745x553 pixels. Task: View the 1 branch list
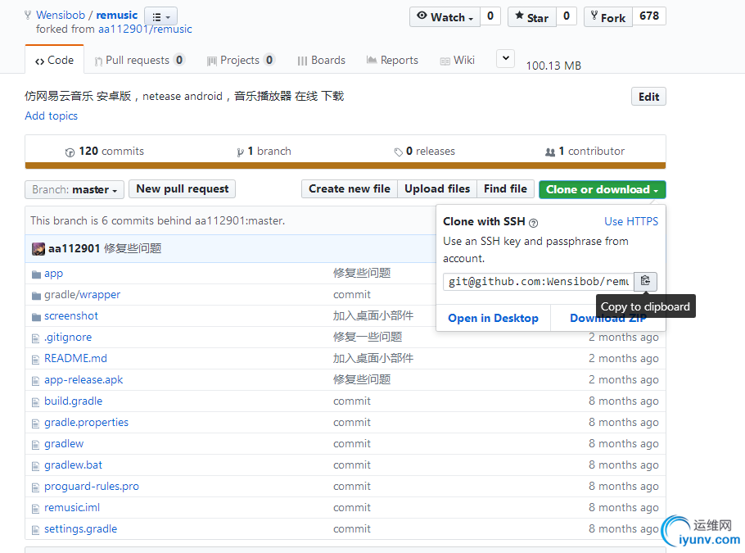(x=264, y=152)
